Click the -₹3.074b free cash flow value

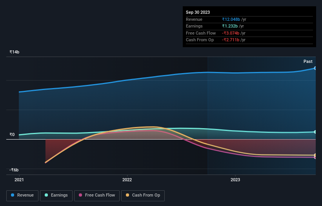pyautogui.click(x=231, y=33)
